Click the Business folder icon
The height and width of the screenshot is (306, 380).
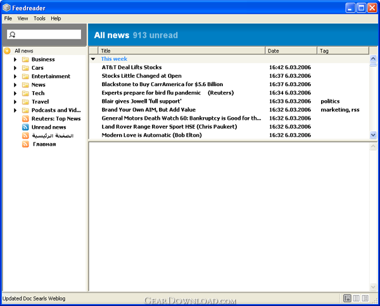[x=25, y=60]
